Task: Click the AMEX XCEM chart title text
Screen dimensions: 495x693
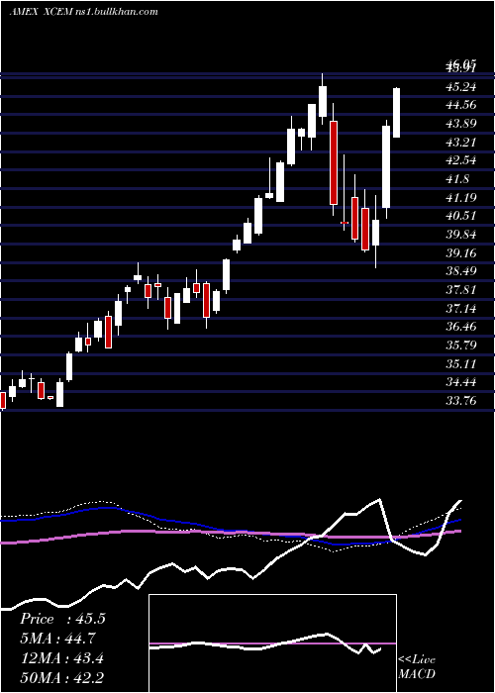Action: click(x=83, y=12)
